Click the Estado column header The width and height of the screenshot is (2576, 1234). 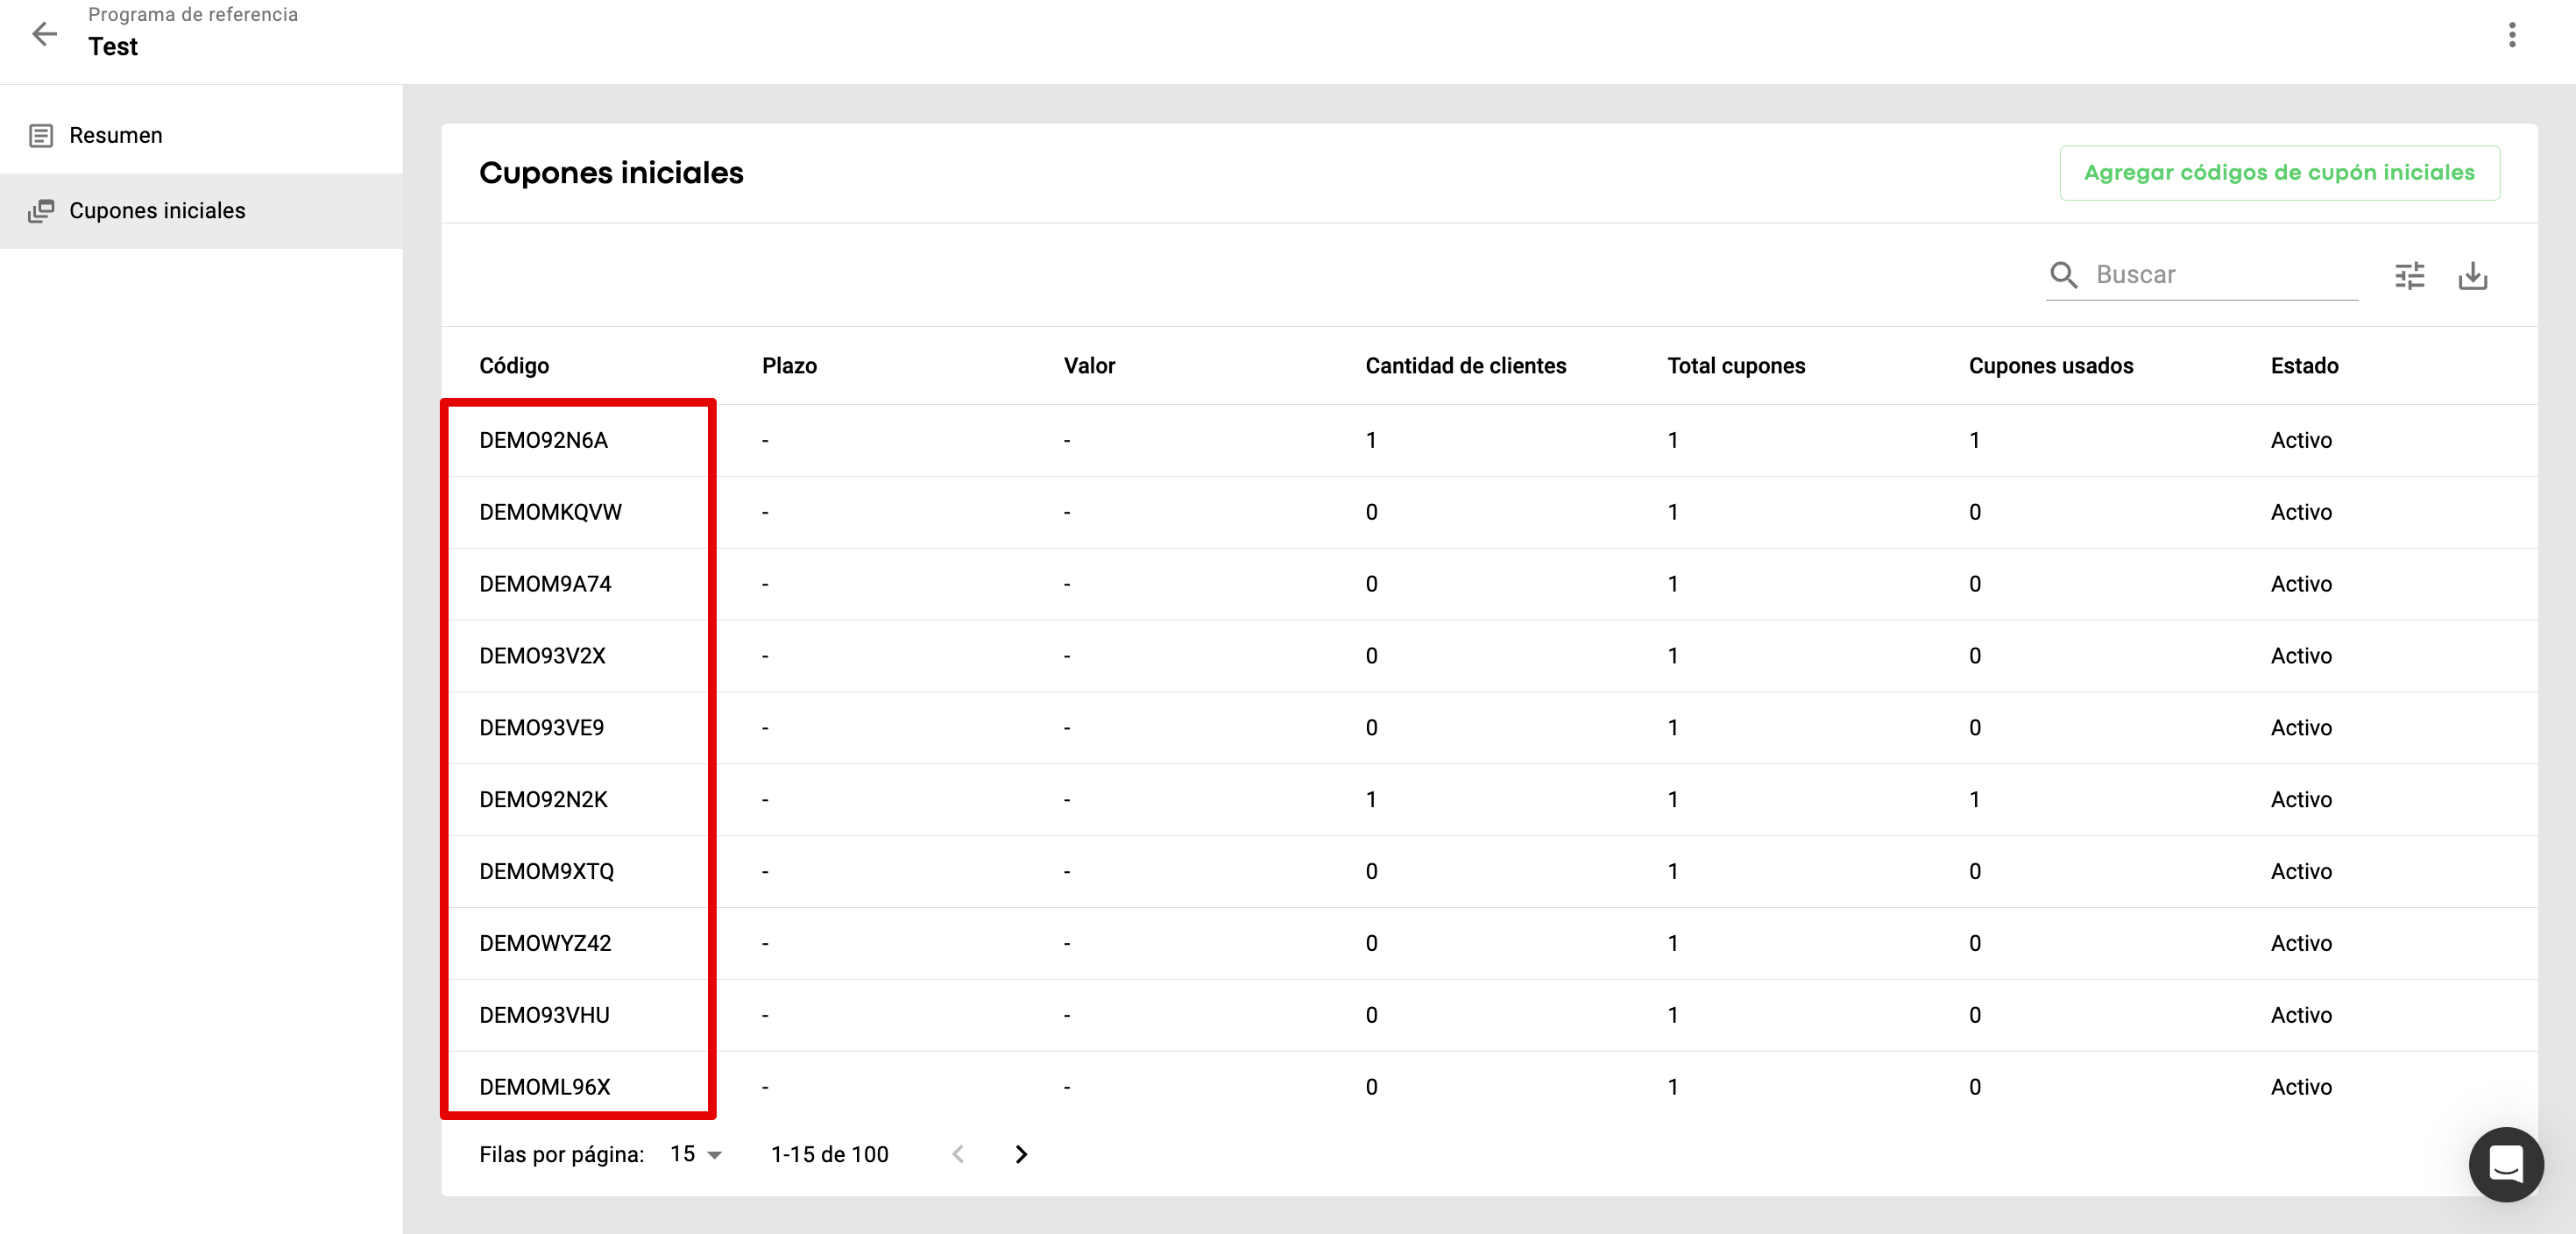point(2304,366)
